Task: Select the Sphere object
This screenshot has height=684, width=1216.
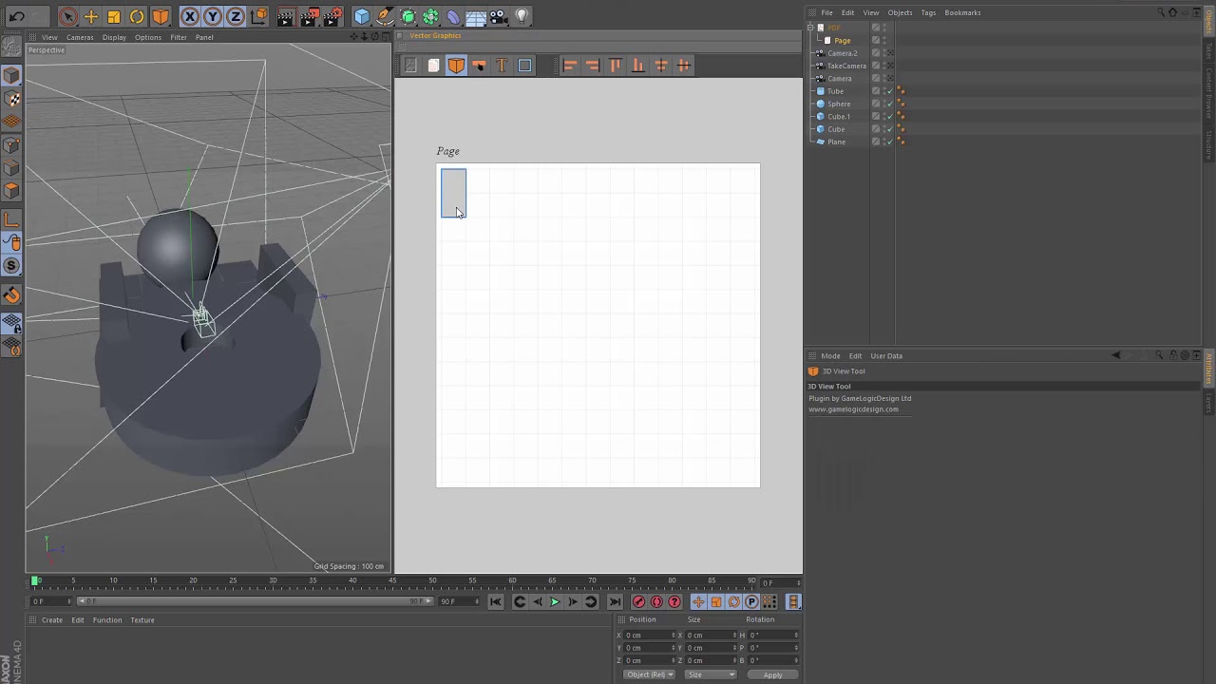Action: [x=839, y=104]
